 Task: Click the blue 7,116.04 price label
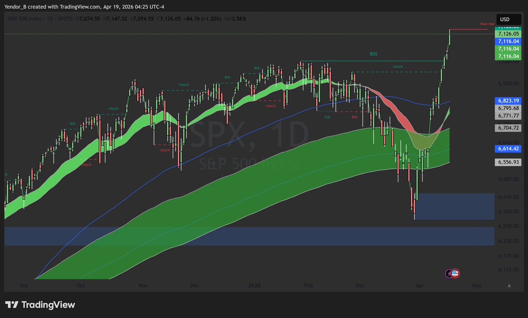click(509, 41)
